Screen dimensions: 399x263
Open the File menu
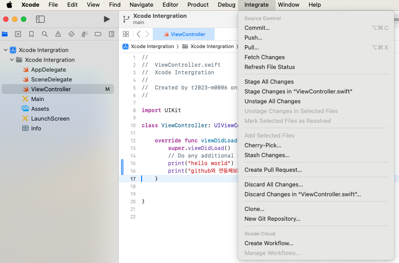tap(53, 4)
